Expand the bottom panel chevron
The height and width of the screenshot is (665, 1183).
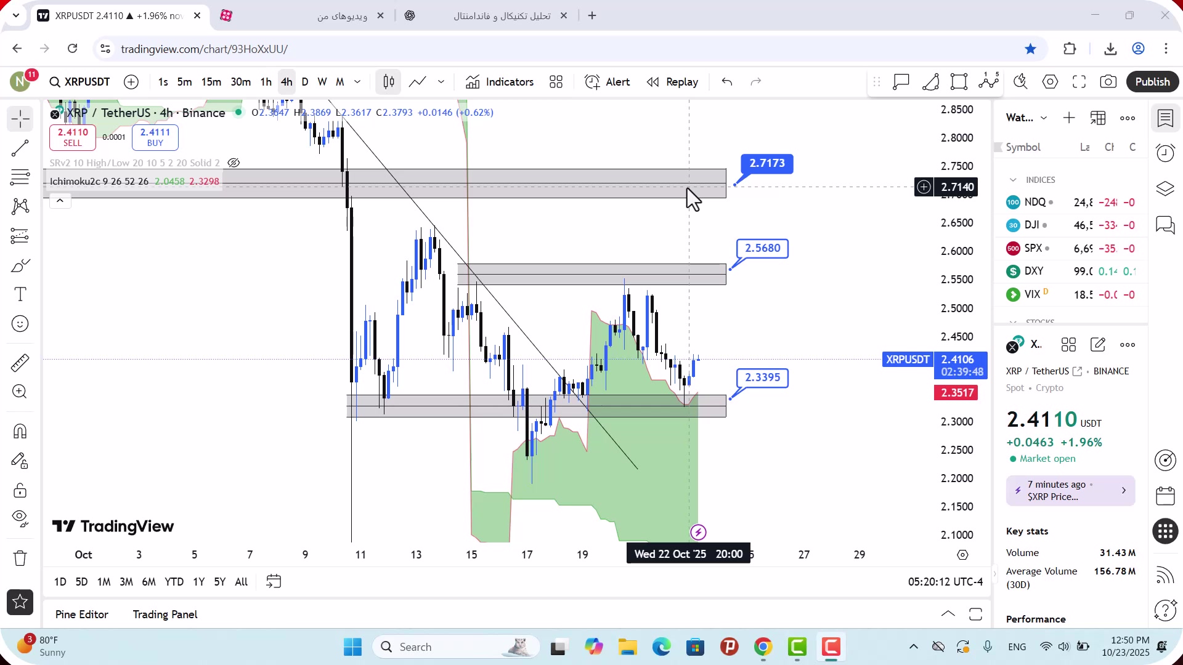coord(948,614)
